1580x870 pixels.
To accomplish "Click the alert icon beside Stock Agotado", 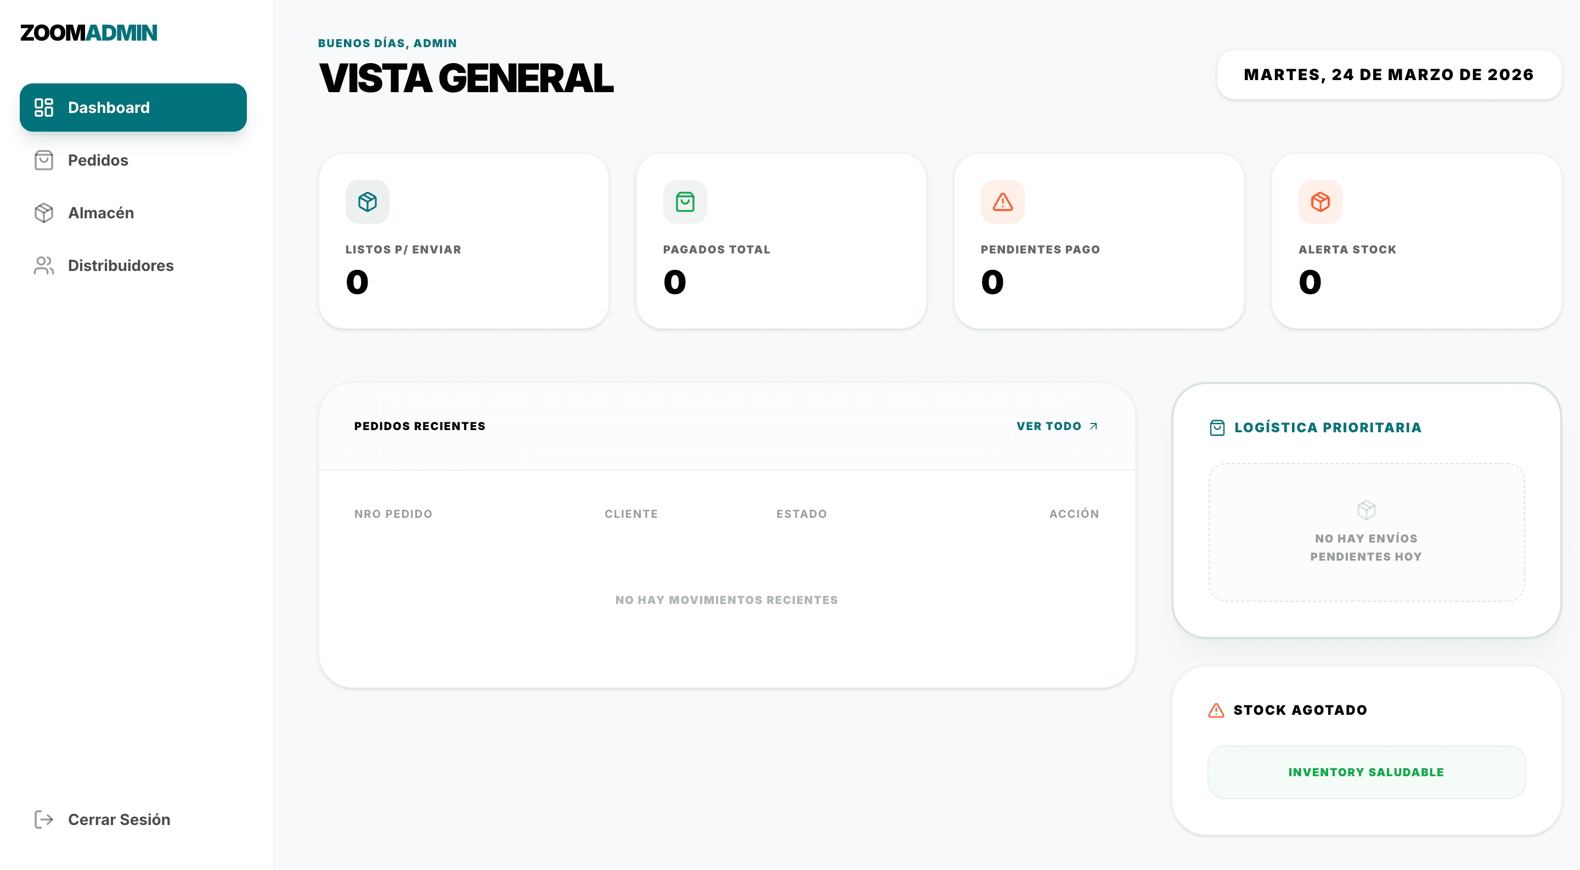I will click(1216, 710).
